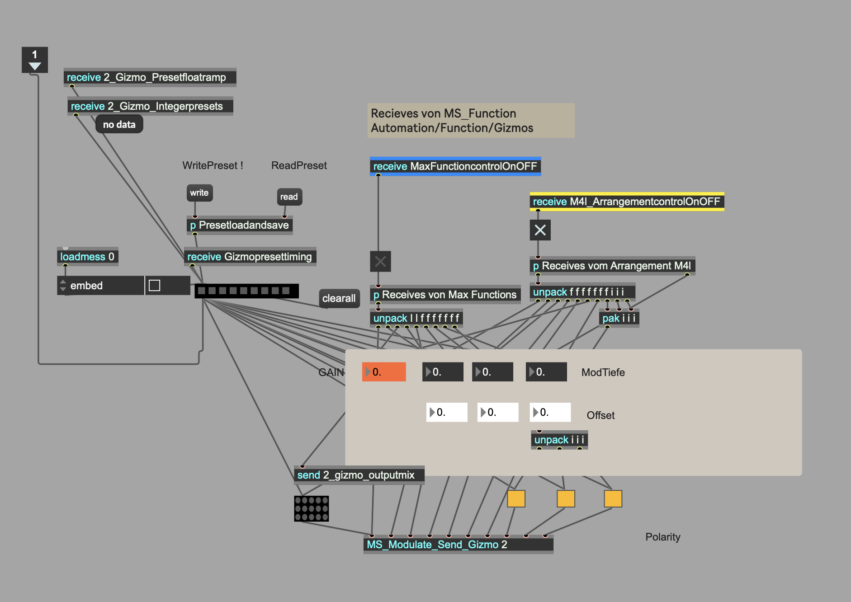Click the inlet object numbered 1
The image size is (851, 602).
coord(35,60)
